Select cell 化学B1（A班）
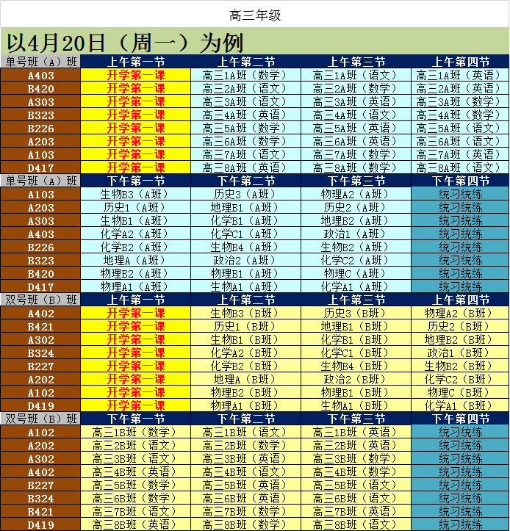Screen dimensions: 510x531 click(x=246, y=220)
